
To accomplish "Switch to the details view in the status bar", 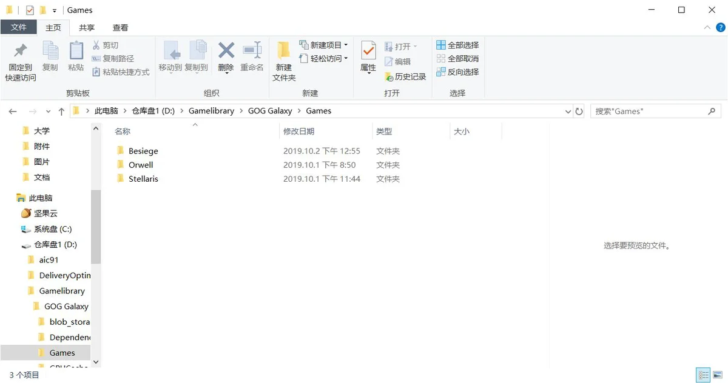I will (x=703, y=375).
